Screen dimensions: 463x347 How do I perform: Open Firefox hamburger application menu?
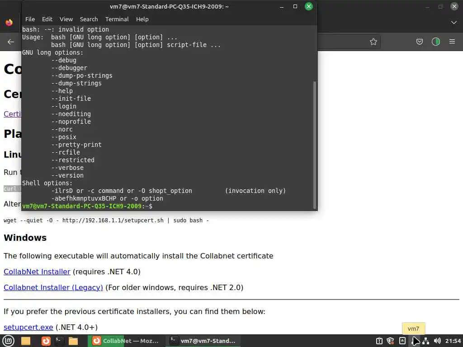pyautogui.click(x=452, y=42)
